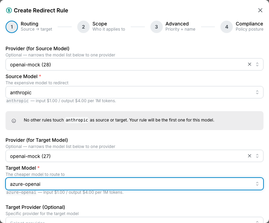Screen dimensions: 269x223
Task: Click the green dollar icon beside the title
Action: (9, 10)
